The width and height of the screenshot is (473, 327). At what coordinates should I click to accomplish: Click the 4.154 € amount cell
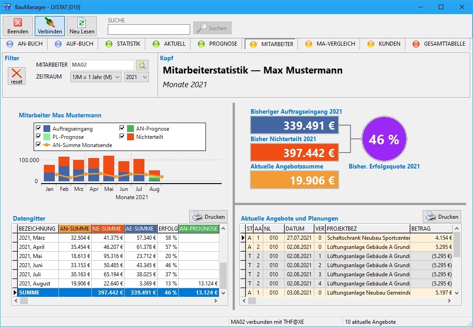coord(432,238)
